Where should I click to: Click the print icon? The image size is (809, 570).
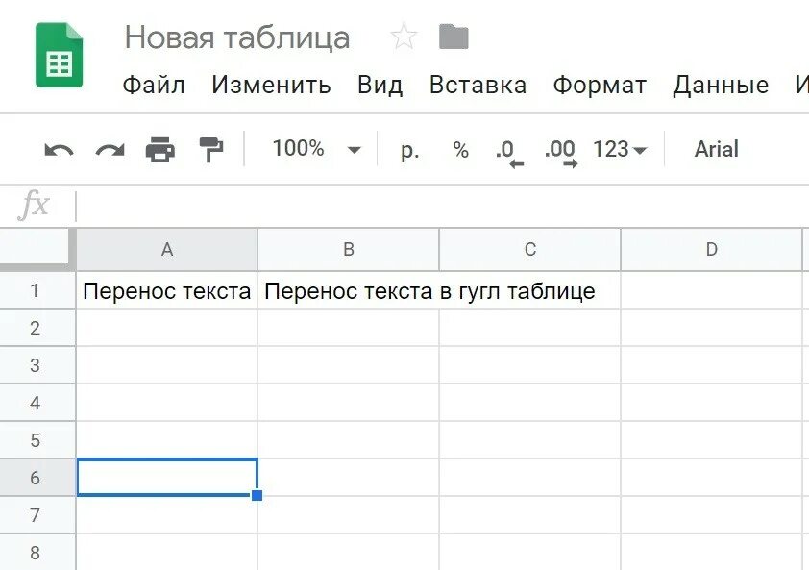(x=160, y=150)
